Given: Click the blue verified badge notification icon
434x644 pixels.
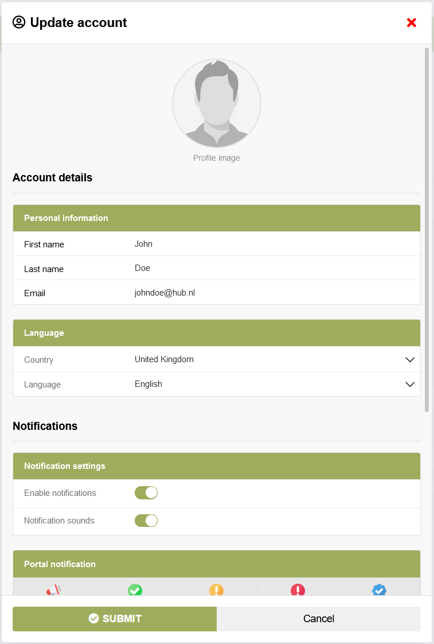Looking at the screenshot, I should click(x=379, y=589).
